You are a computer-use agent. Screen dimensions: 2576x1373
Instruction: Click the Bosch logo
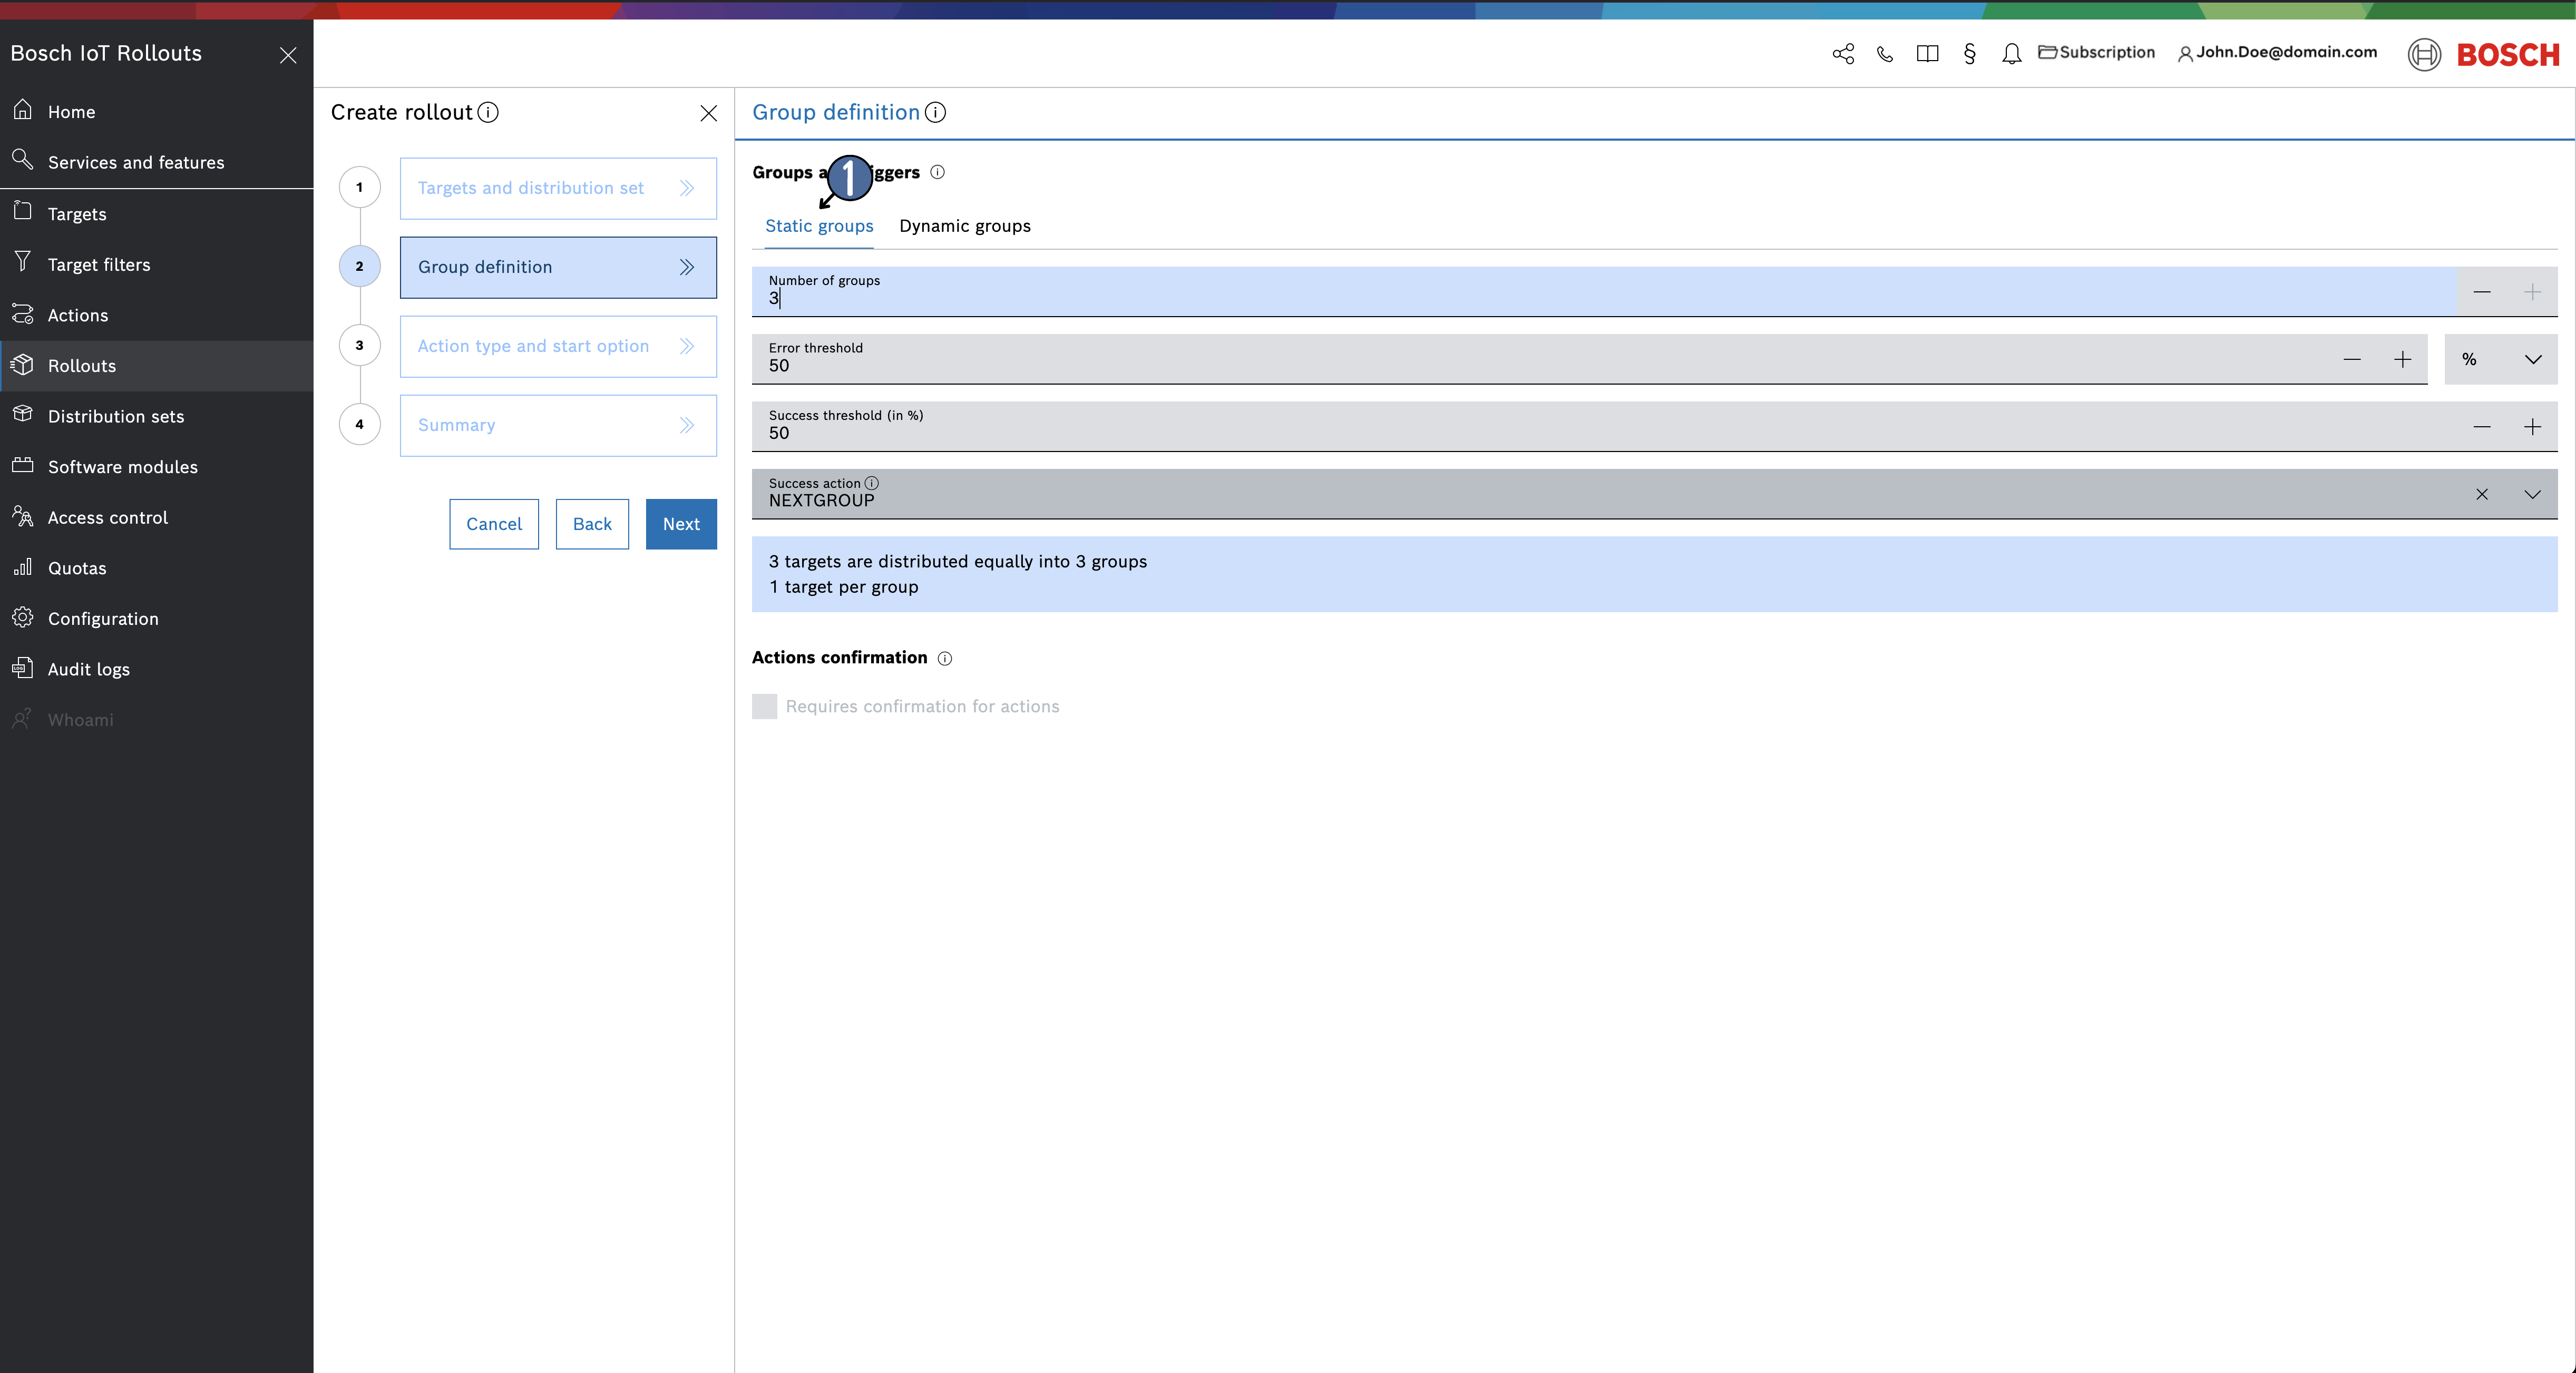point(2484,54)
